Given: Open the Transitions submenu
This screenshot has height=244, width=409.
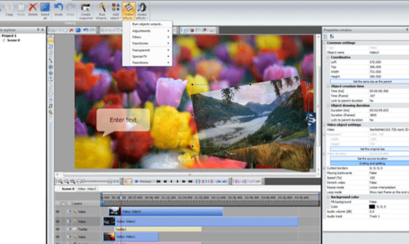Looking at the screenshot, I should pos(147,63).
